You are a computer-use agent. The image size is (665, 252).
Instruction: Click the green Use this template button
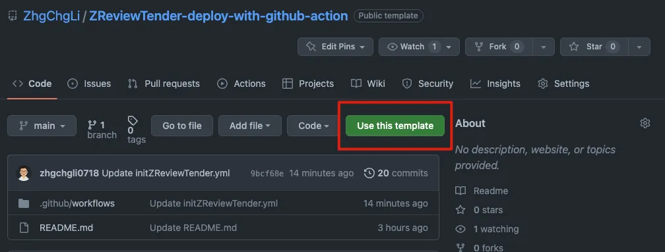click(395, 126)
